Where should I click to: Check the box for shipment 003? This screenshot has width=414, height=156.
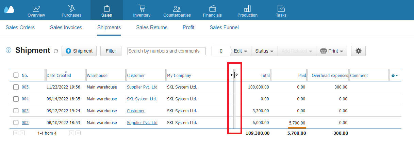coord(16,111)
